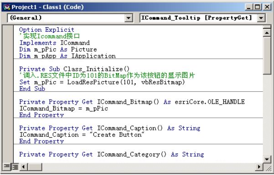Click the LoadResPicture line of code
The image size is (274, 175).
coord(102,82)
